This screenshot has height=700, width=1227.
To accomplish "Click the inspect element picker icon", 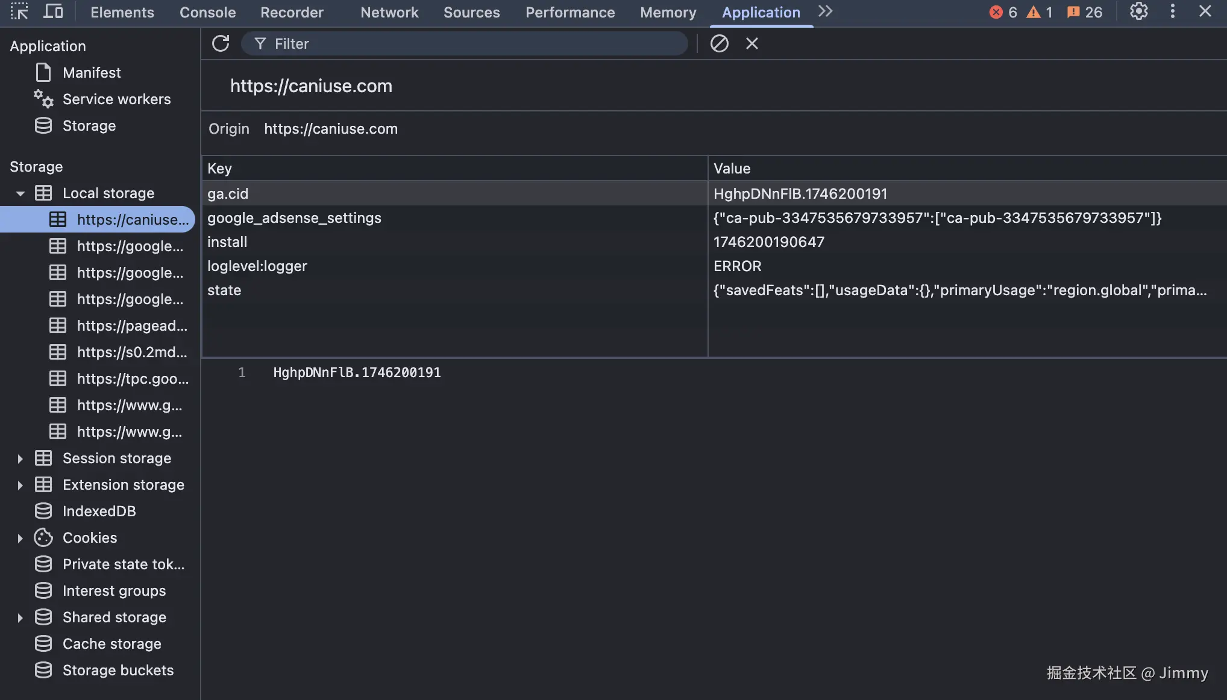I will click(x=19, y=11).
